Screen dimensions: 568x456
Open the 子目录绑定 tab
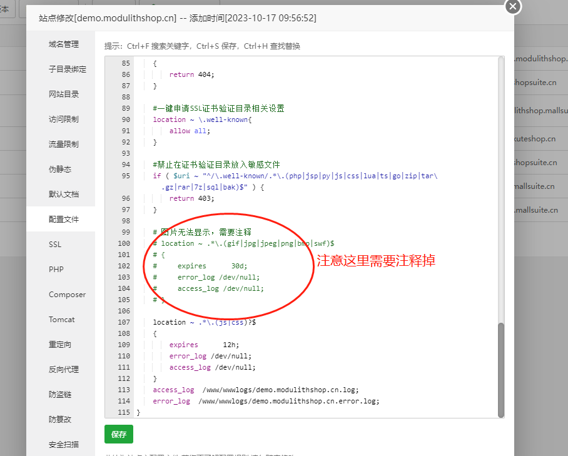68,69
